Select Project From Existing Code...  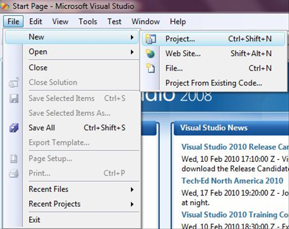coord(213,83)
